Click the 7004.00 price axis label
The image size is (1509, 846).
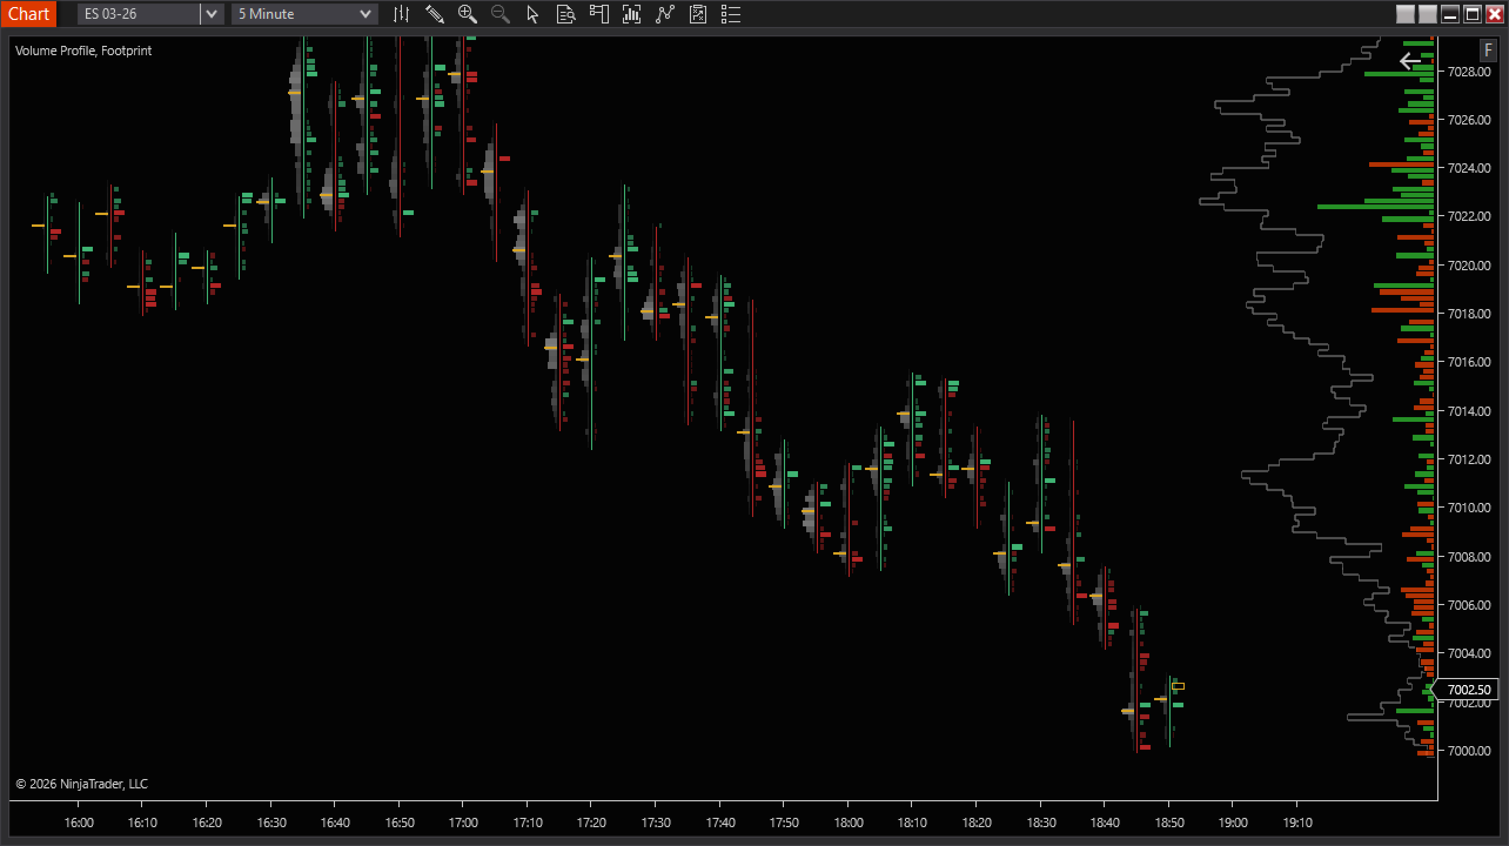pos(1470,653)
